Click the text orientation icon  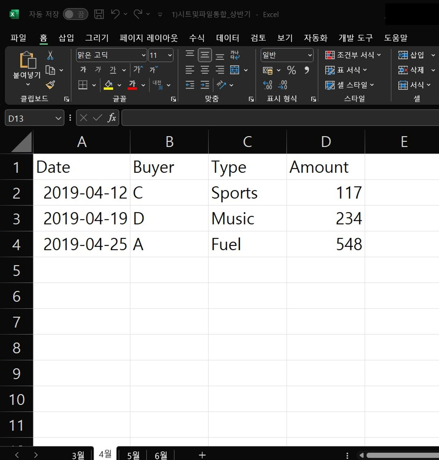point(221,85)
